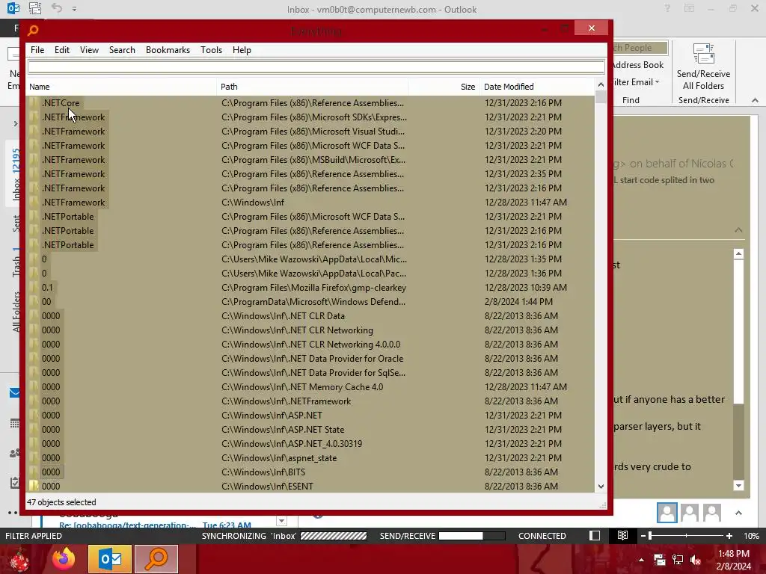Switch to Calendar view icon in Outlook
The width and height of the screenshot is (766, 574).
15,423
